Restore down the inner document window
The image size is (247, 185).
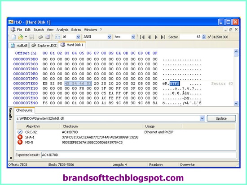[x=231, y=29]
